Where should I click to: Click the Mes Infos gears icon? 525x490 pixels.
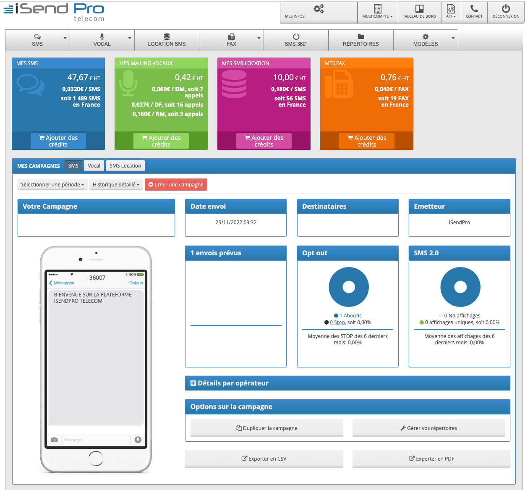[319, 9]
